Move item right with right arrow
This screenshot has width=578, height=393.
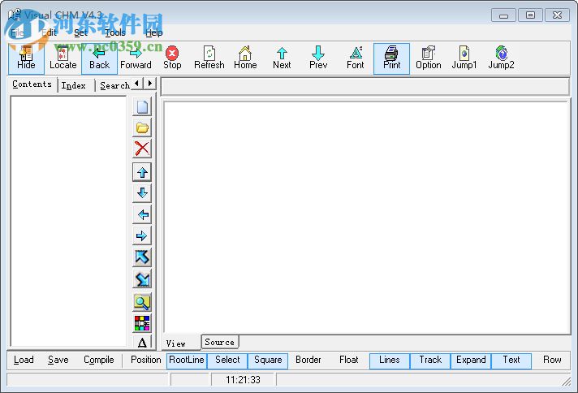tap(142, 236)
